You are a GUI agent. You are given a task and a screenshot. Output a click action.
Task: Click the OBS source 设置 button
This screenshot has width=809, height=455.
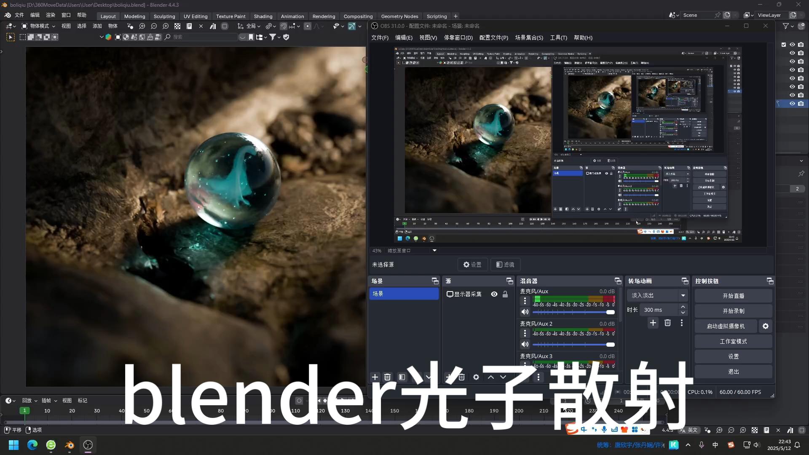(472, 265)
